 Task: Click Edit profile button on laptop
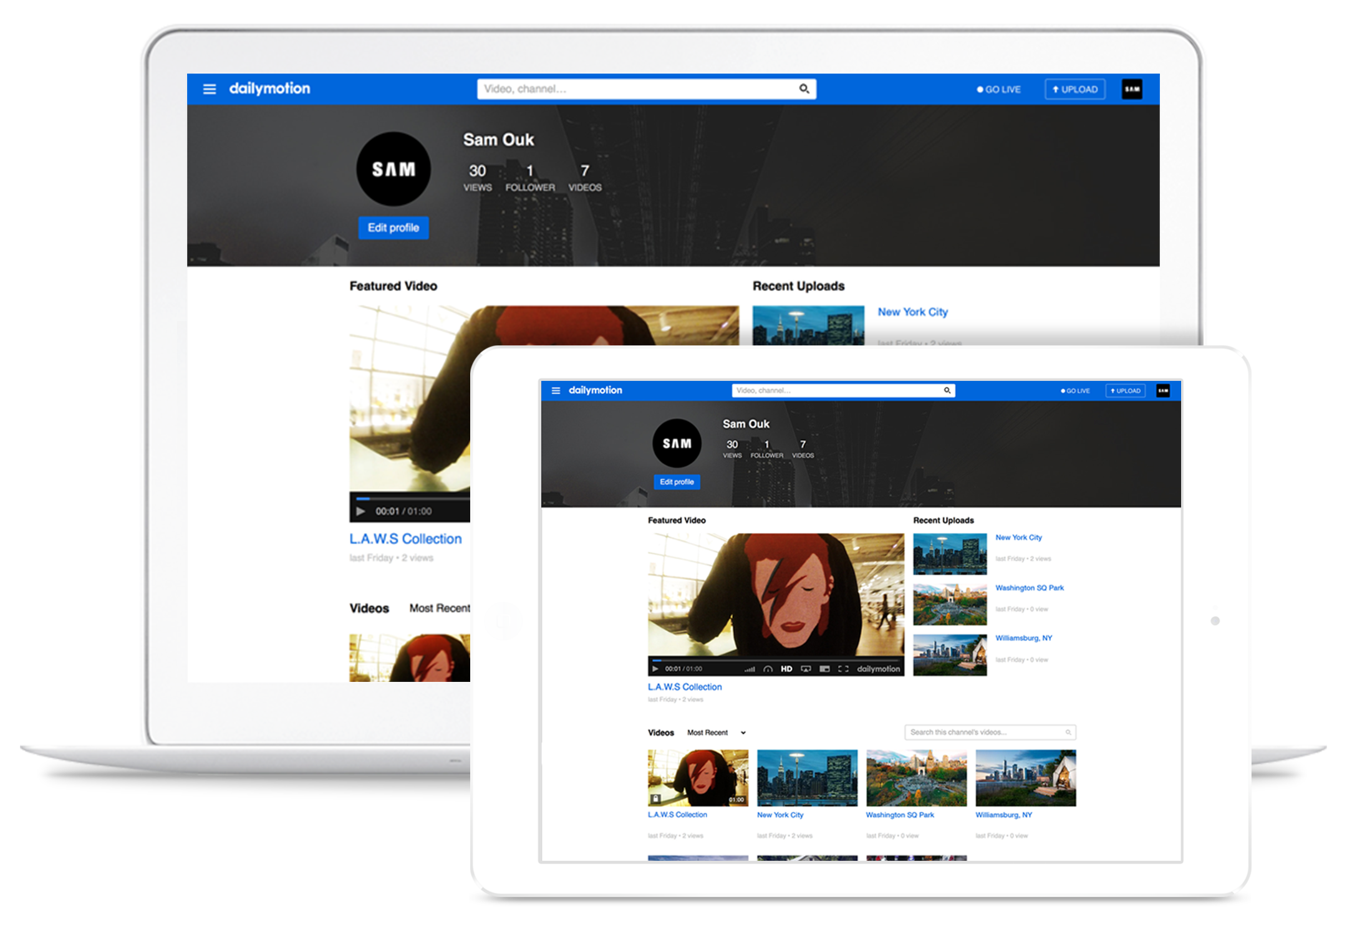point(393,228)
